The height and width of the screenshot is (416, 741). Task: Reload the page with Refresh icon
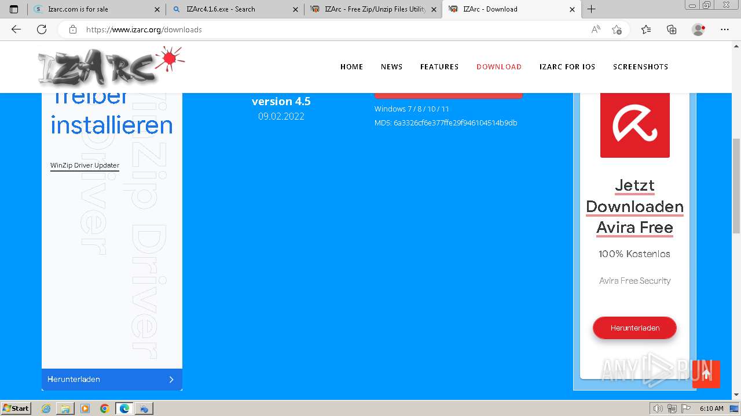tap(42, 29)
